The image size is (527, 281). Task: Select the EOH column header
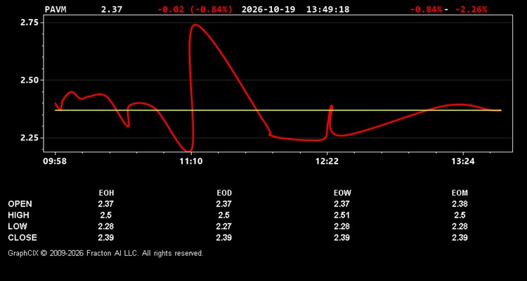coord(106,193)
